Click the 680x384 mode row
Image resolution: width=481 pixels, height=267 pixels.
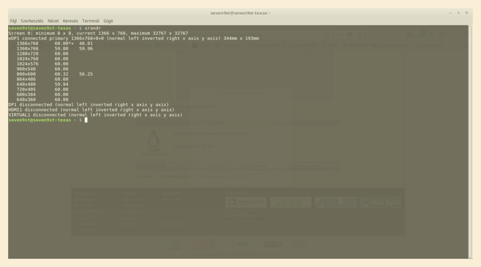(43, 94)
